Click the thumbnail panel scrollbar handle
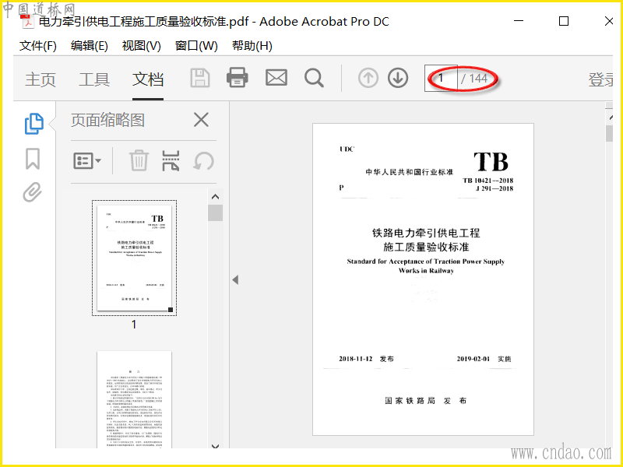This screenshot has height=467, width=623. [216, 212]
